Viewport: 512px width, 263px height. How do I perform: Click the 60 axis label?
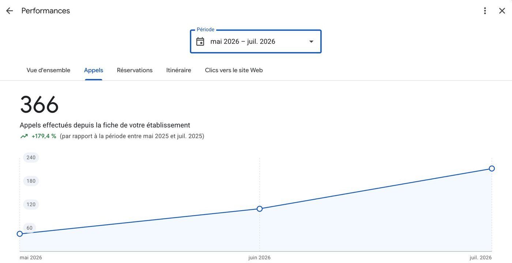30,228
